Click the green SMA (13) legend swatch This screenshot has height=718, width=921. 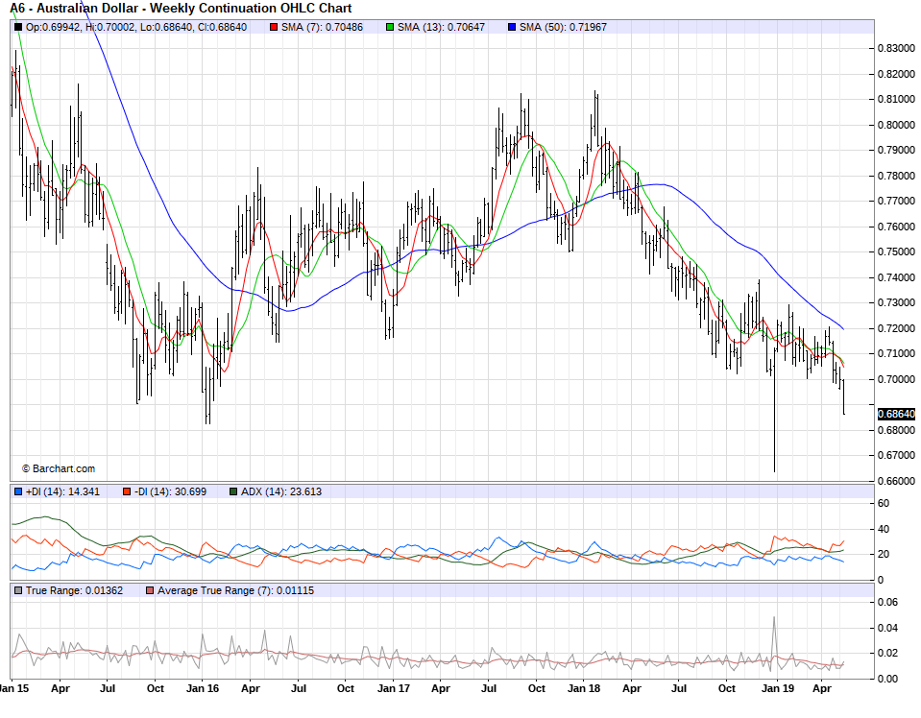pyautogui.click(x=390, y=27)
